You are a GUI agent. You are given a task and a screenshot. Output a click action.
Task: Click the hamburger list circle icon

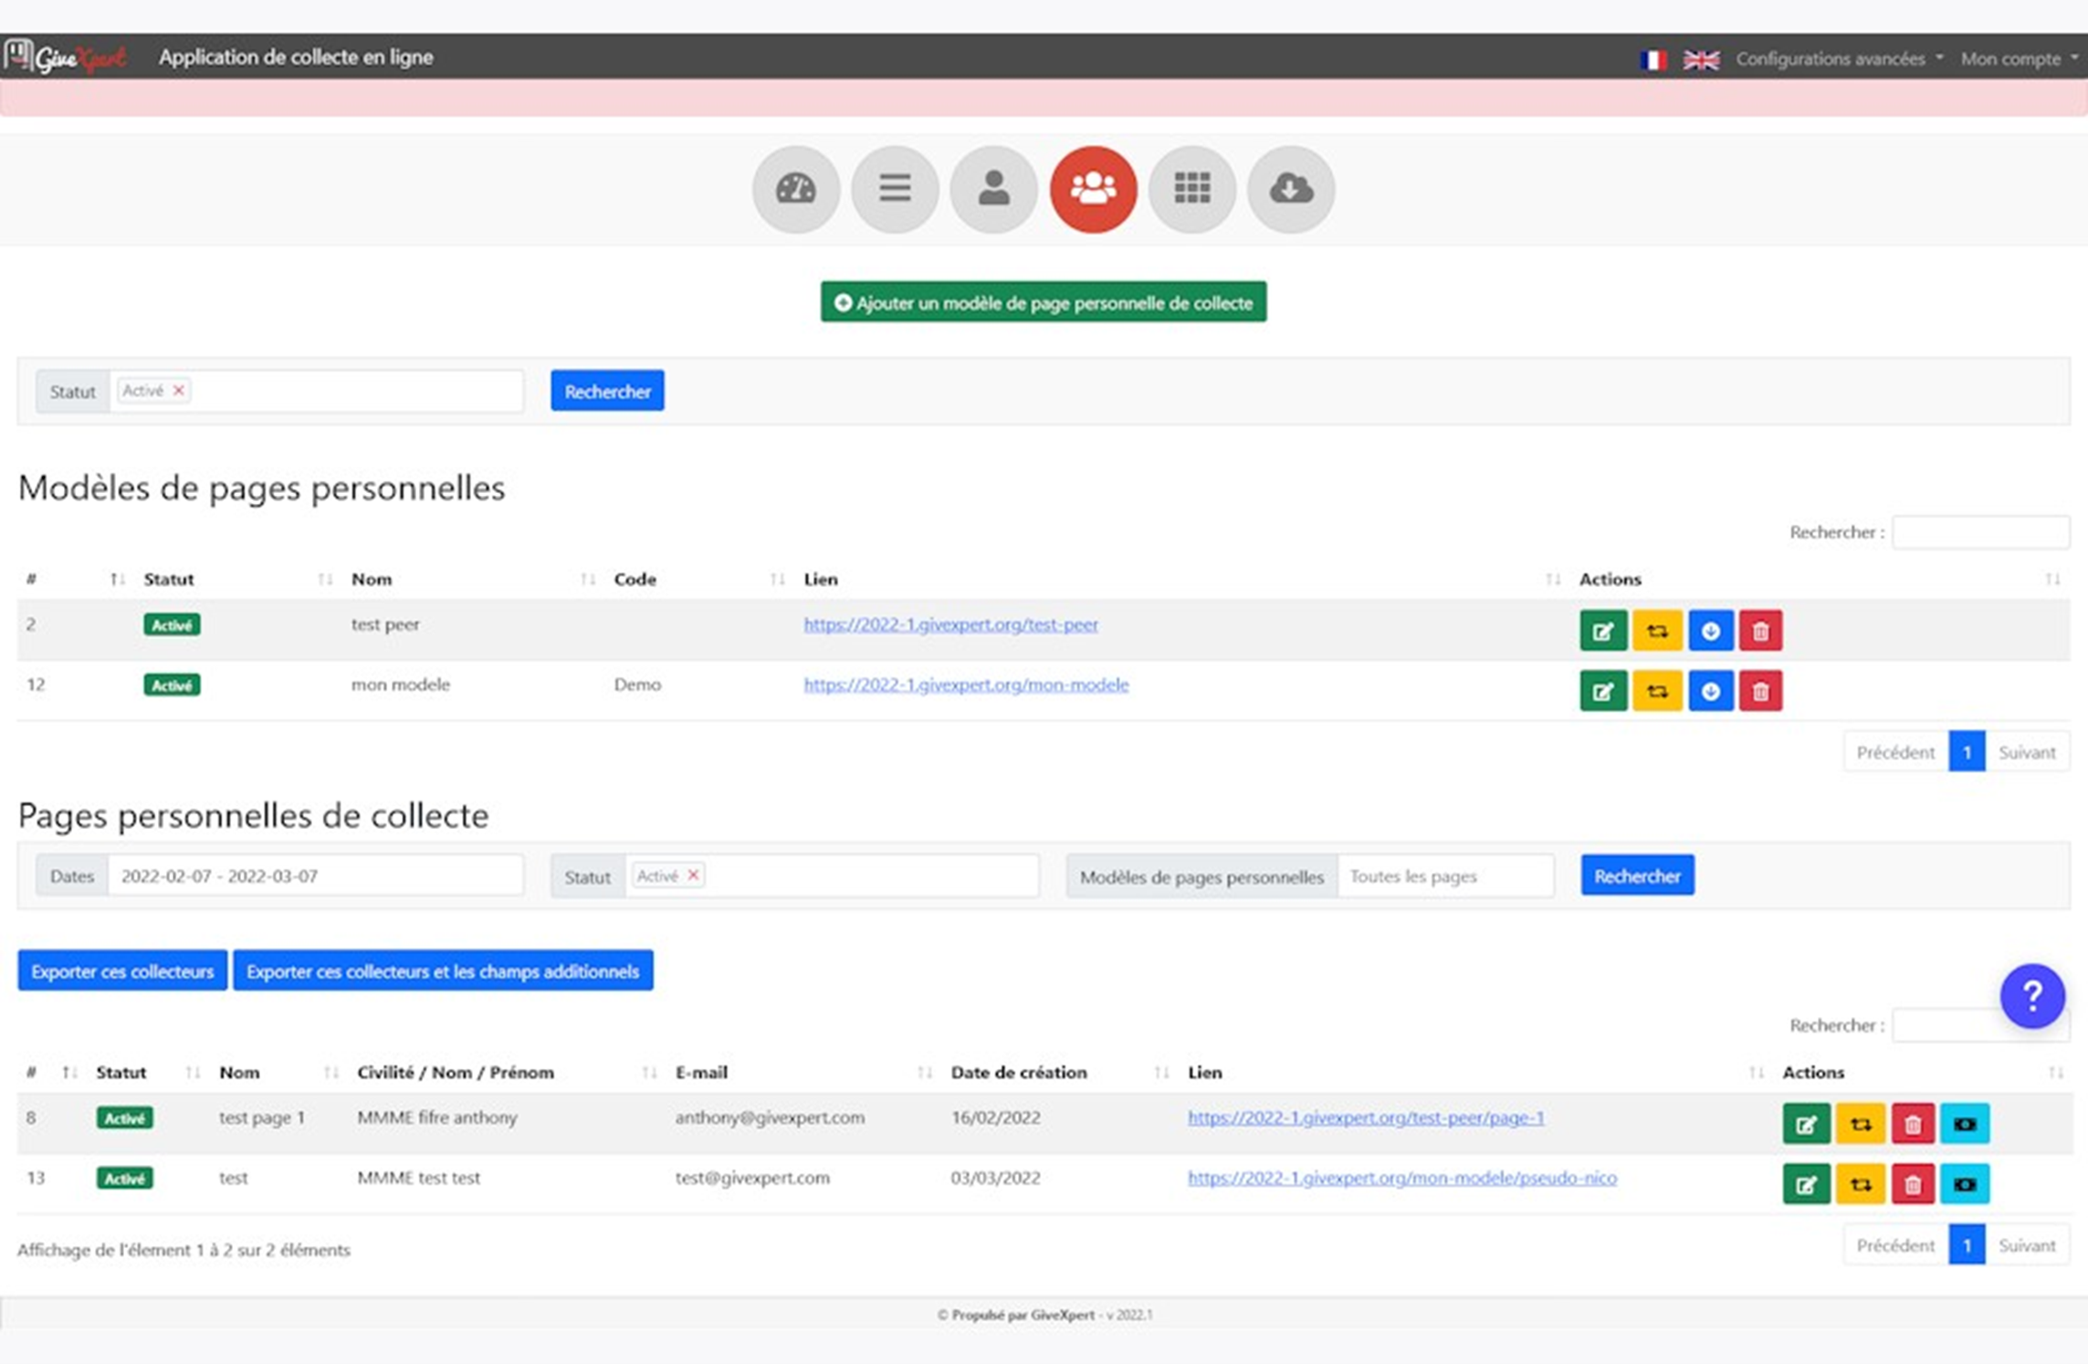895,189
